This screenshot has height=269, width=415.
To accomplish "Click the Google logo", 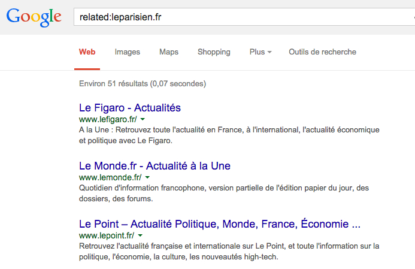I will tap(34, 17).
